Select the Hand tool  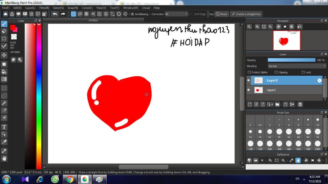(x=4, y=158)
